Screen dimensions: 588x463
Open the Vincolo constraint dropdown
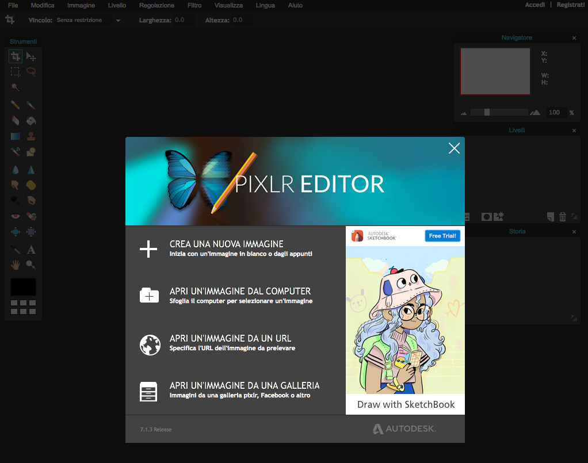pos(118,21)
